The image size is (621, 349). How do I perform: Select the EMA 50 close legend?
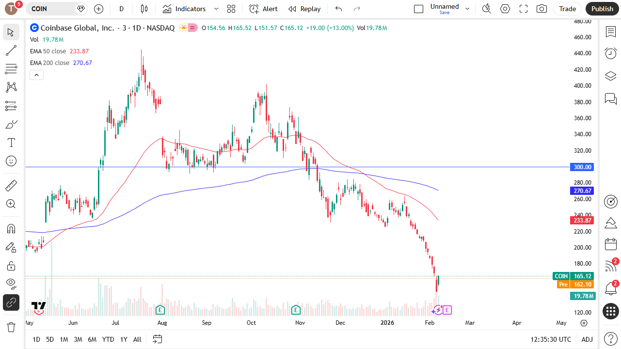(x=48, y=51)
